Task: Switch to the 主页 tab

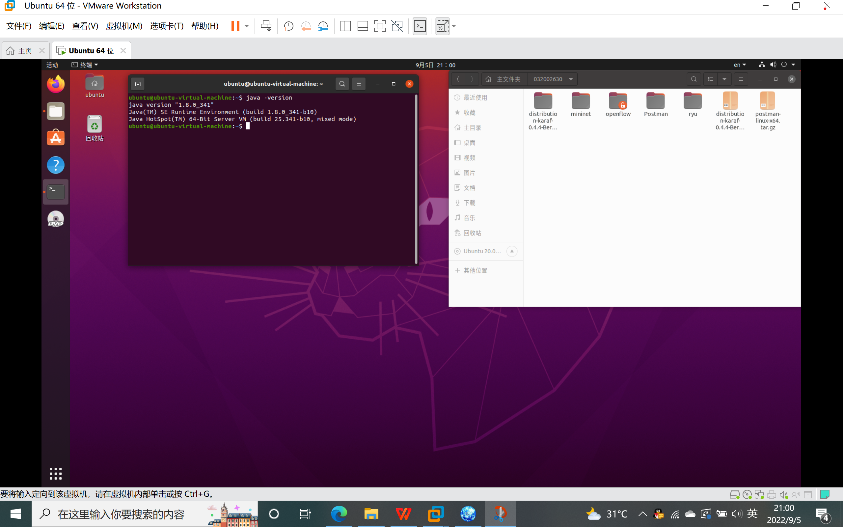Action: pyautogui.click(x=24, y=51)
